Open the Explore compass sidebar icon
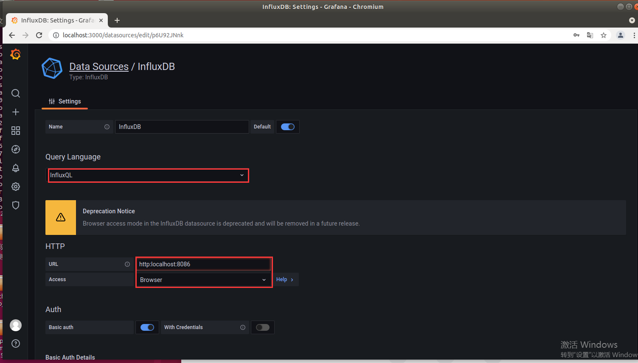The width and height of the screenshot is (638, 363). 16,149
